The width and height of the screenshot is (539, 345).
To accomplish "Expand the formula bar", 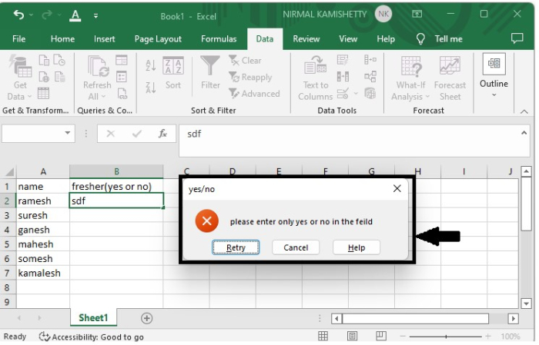I will tap(524, 133).
